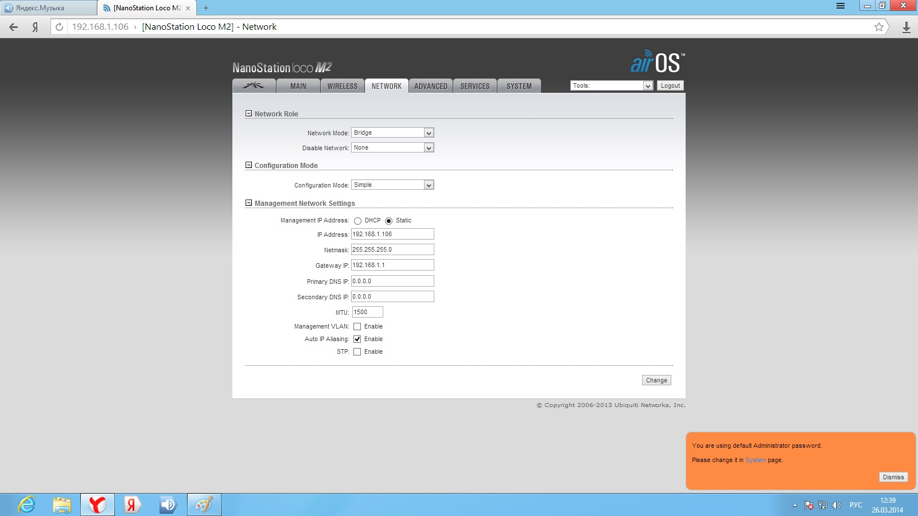
Task: Switch to the Яндекс.Музыка tab
Action: [x=49, y=8]
